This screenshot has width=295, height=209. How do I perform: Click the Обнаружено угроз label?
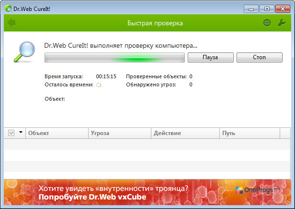151,85
